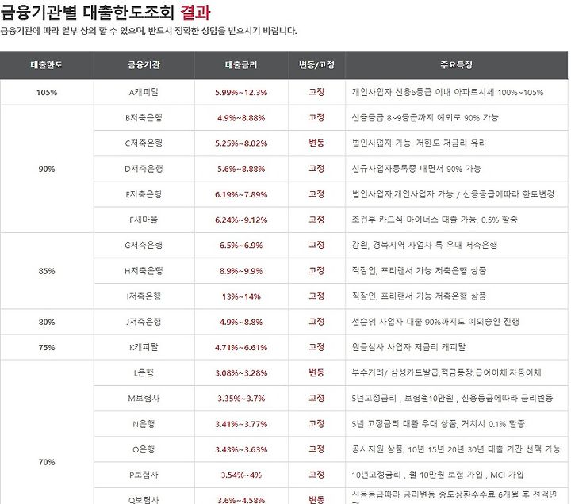This screenshot has height=504, width=571.
Task: Click the rate 6.19%~7.89%
Action: (241, 194)
